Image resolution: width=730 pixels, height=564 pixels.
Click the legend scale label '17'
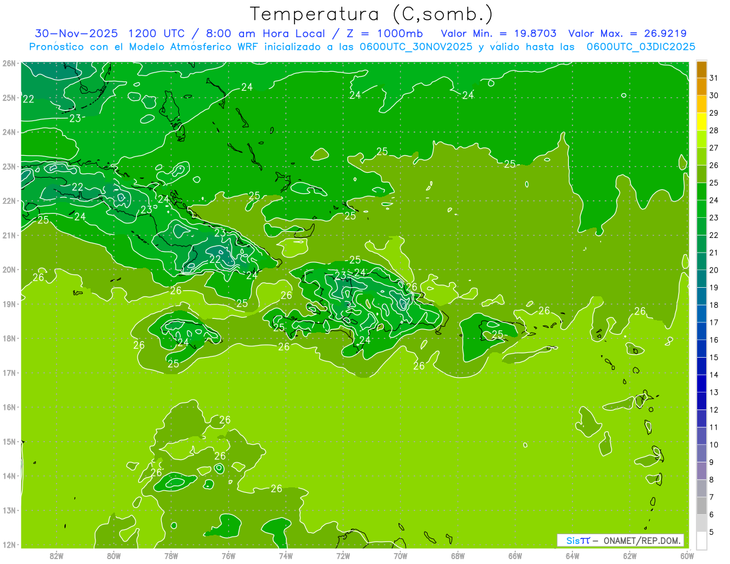[714, 322]
